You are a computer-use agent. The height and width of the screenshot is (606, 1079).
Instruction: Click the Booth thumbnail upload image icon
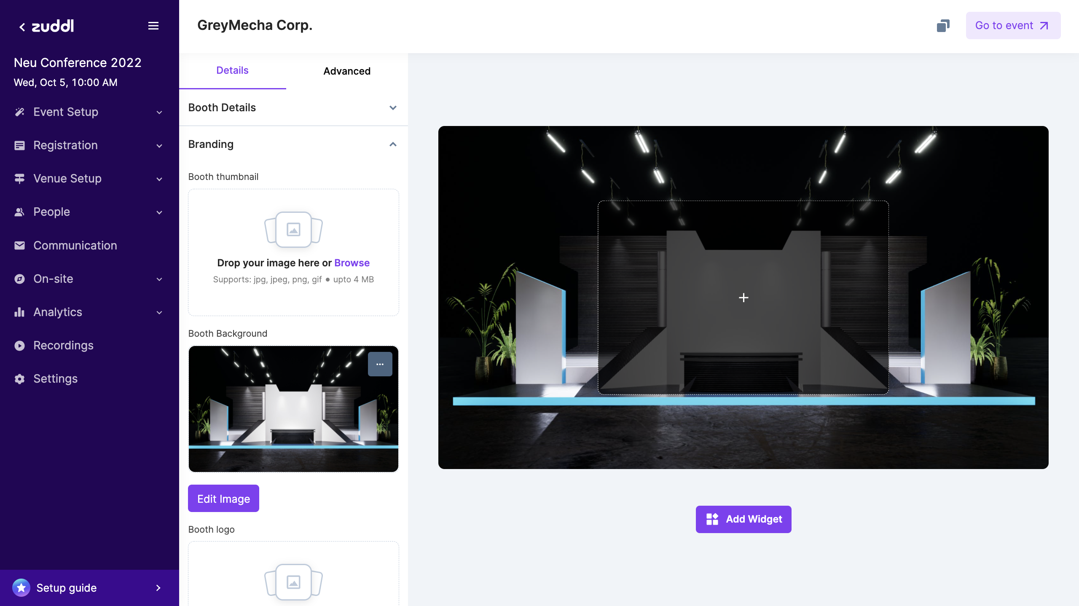(293, 230)
